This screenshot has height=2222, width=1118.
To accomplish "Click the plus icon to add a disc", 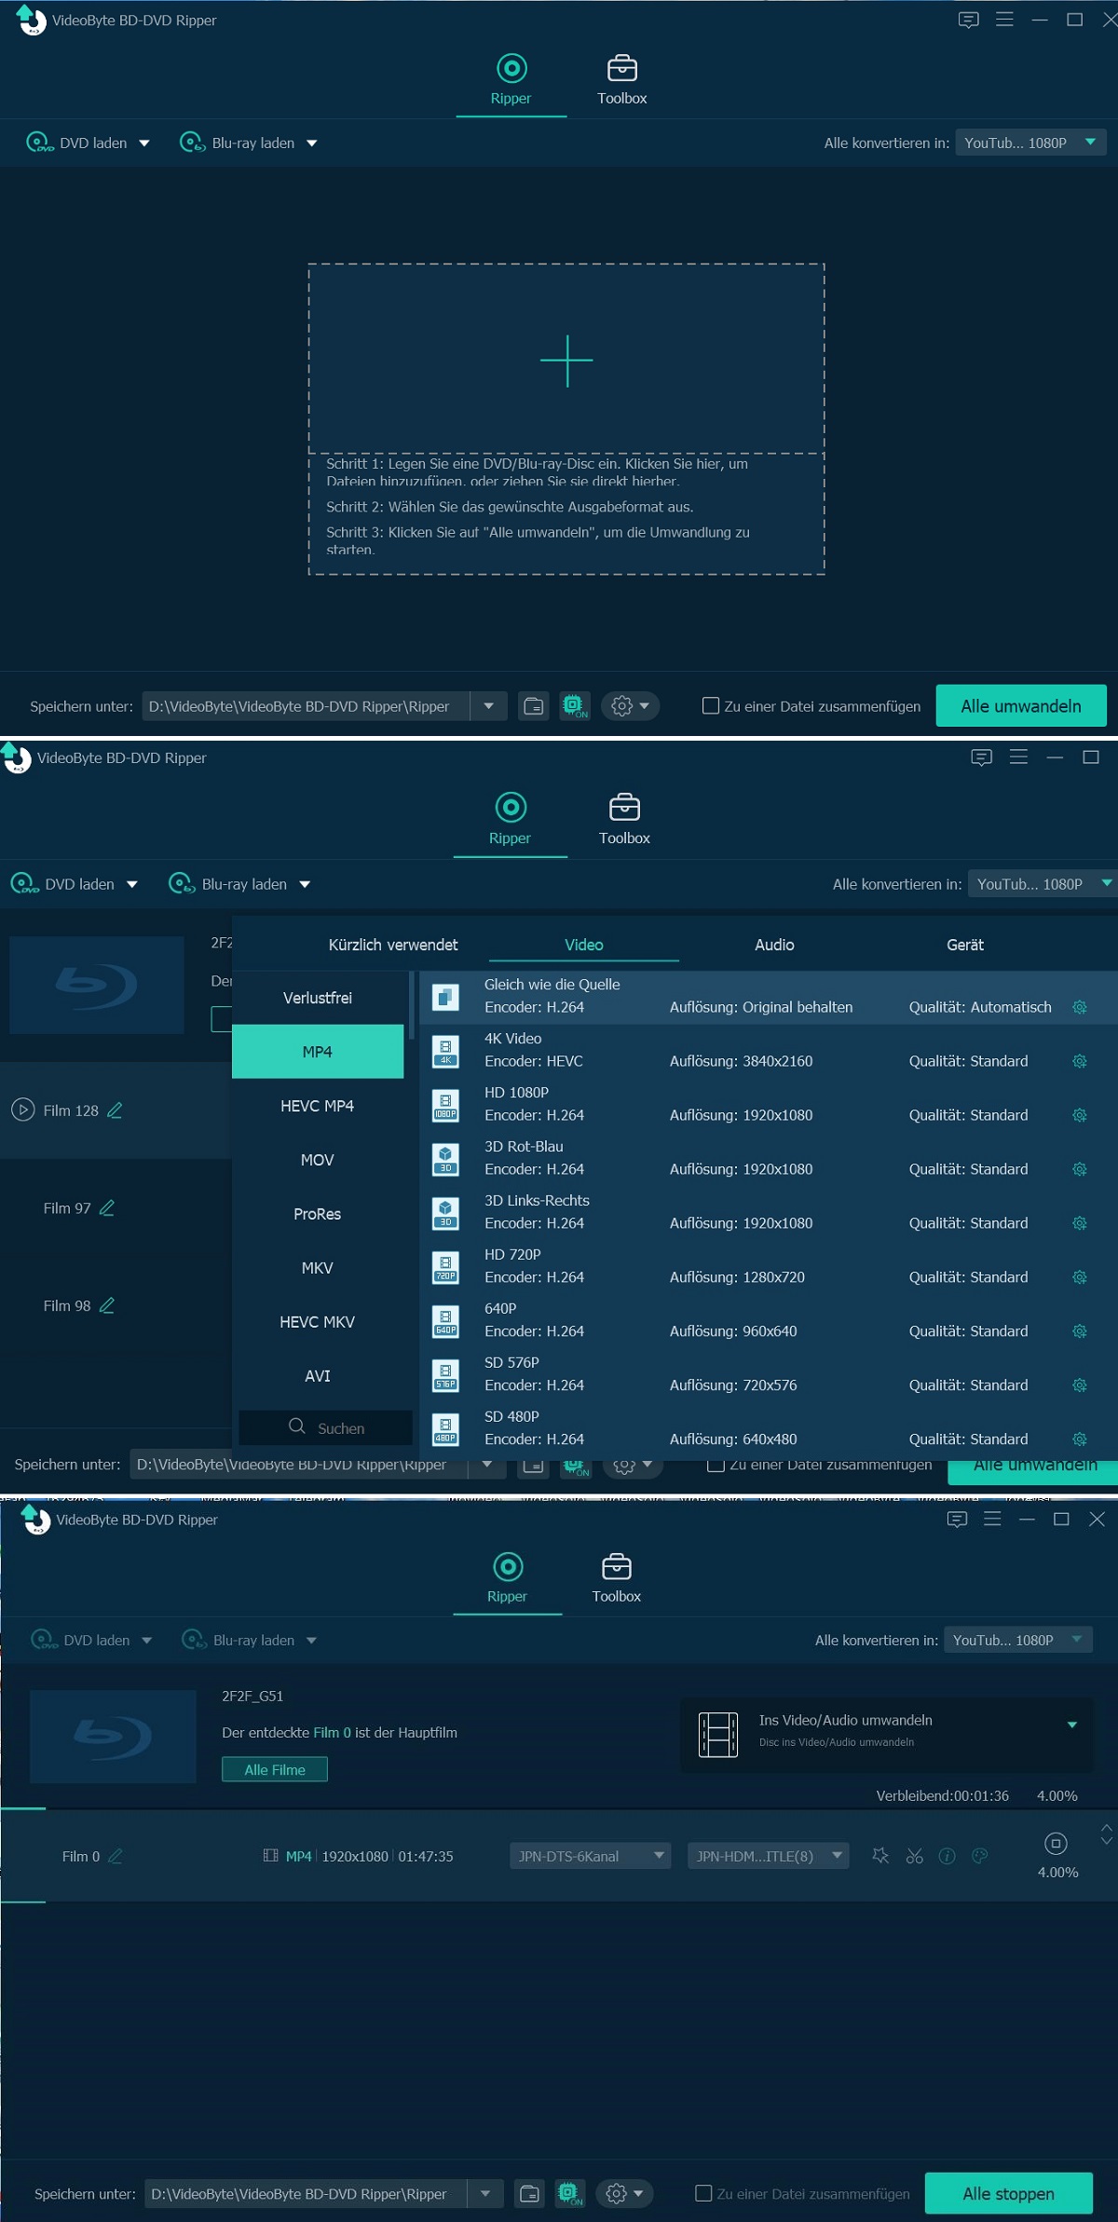I will click(x=566, y=361).
